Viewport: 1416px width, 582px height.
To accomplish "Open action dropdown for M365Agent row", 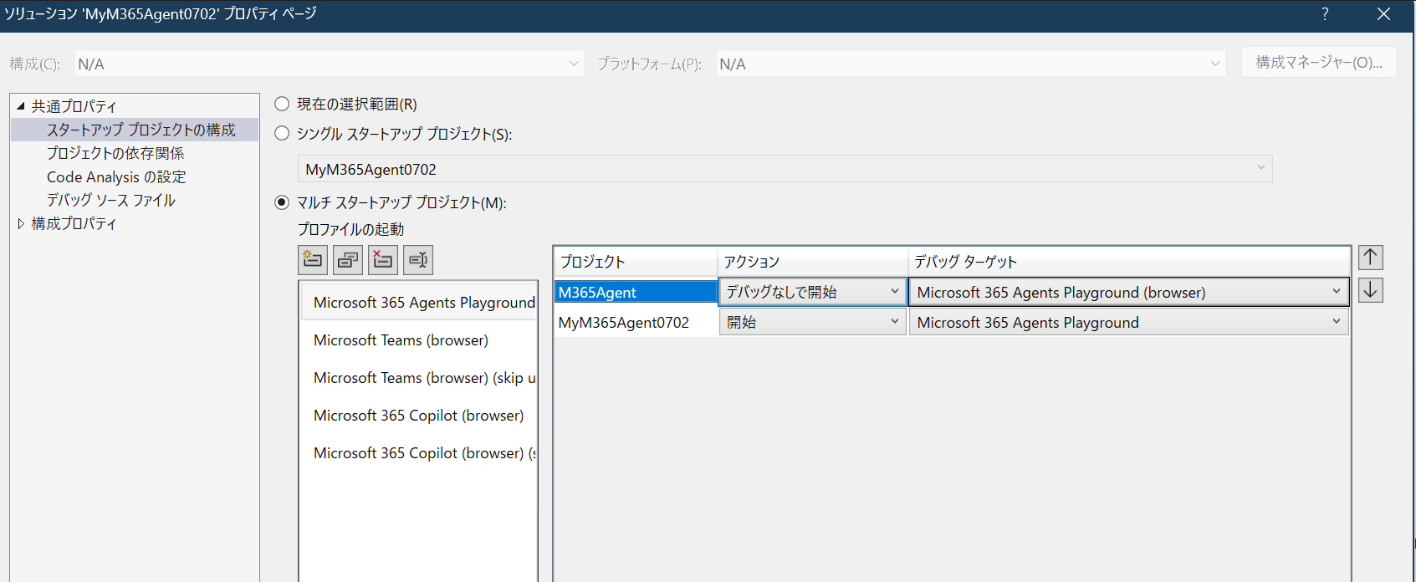I will pos(812,292).
